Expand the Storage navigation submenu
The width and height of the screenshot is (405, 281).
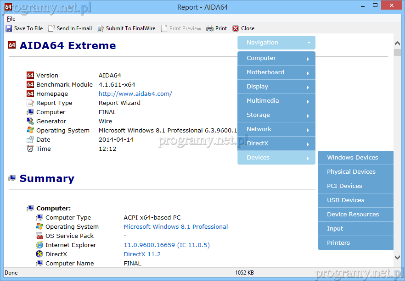(276, 115)
